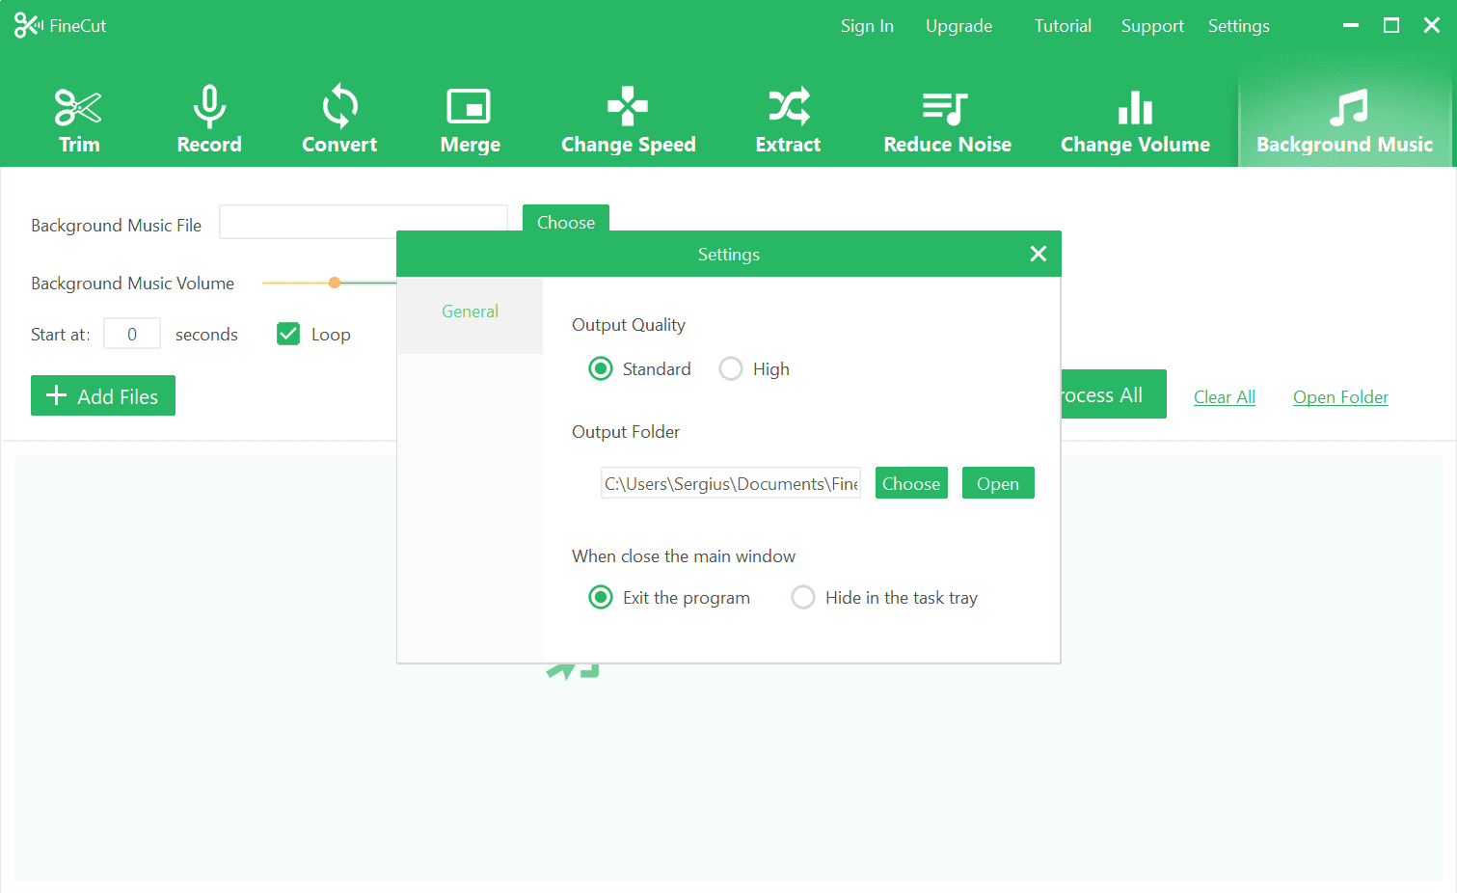Image resolution: width=1457 pixels, height=893 pixels.
Task: Minimize the FineCut window
Action: [1351, 26]
